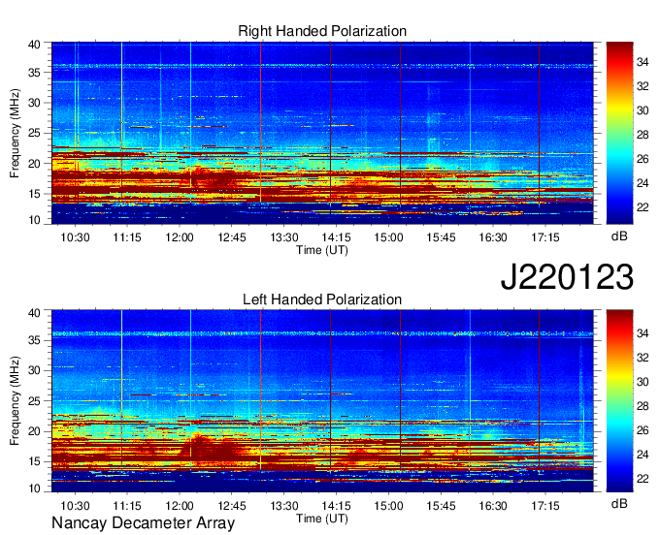Click the 30 dB label on Right Handed colorbar

point(643,110)
